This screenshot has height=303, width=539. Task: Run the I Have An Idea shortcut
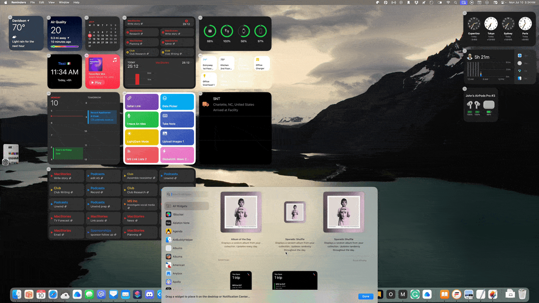pos(141,119)
